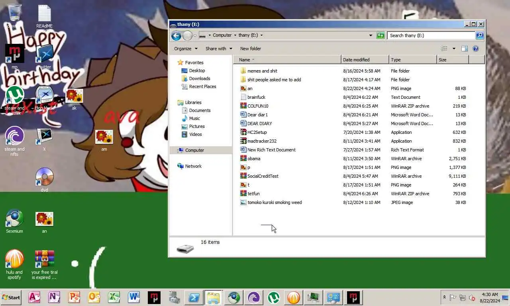Refresh the thany (E:) folder view

click(x=381, y=35)
